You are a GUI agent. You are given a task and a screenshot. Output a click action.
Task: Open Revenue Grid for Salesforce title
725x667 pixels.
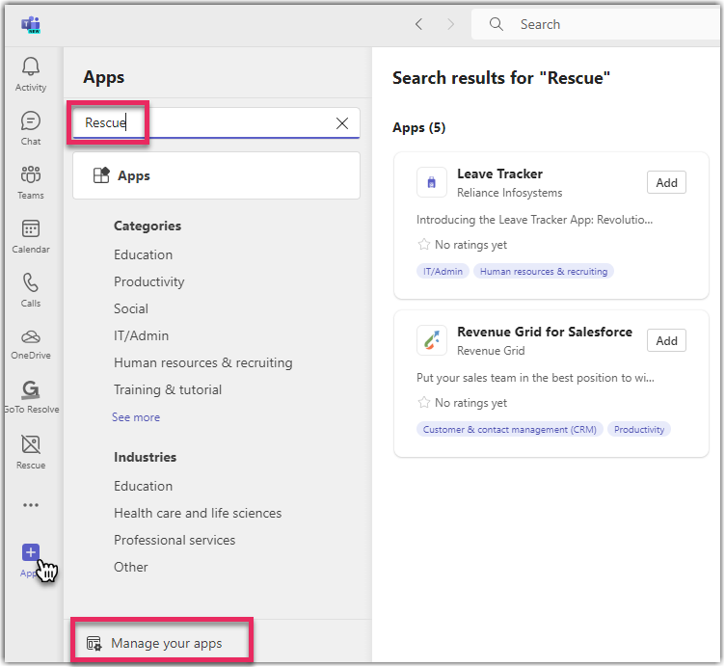[x=545, y=332]
